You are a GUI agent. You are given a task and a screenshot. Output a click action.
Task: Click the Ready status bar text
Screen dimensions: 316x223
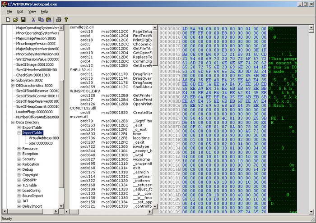[x=7, y=219]
